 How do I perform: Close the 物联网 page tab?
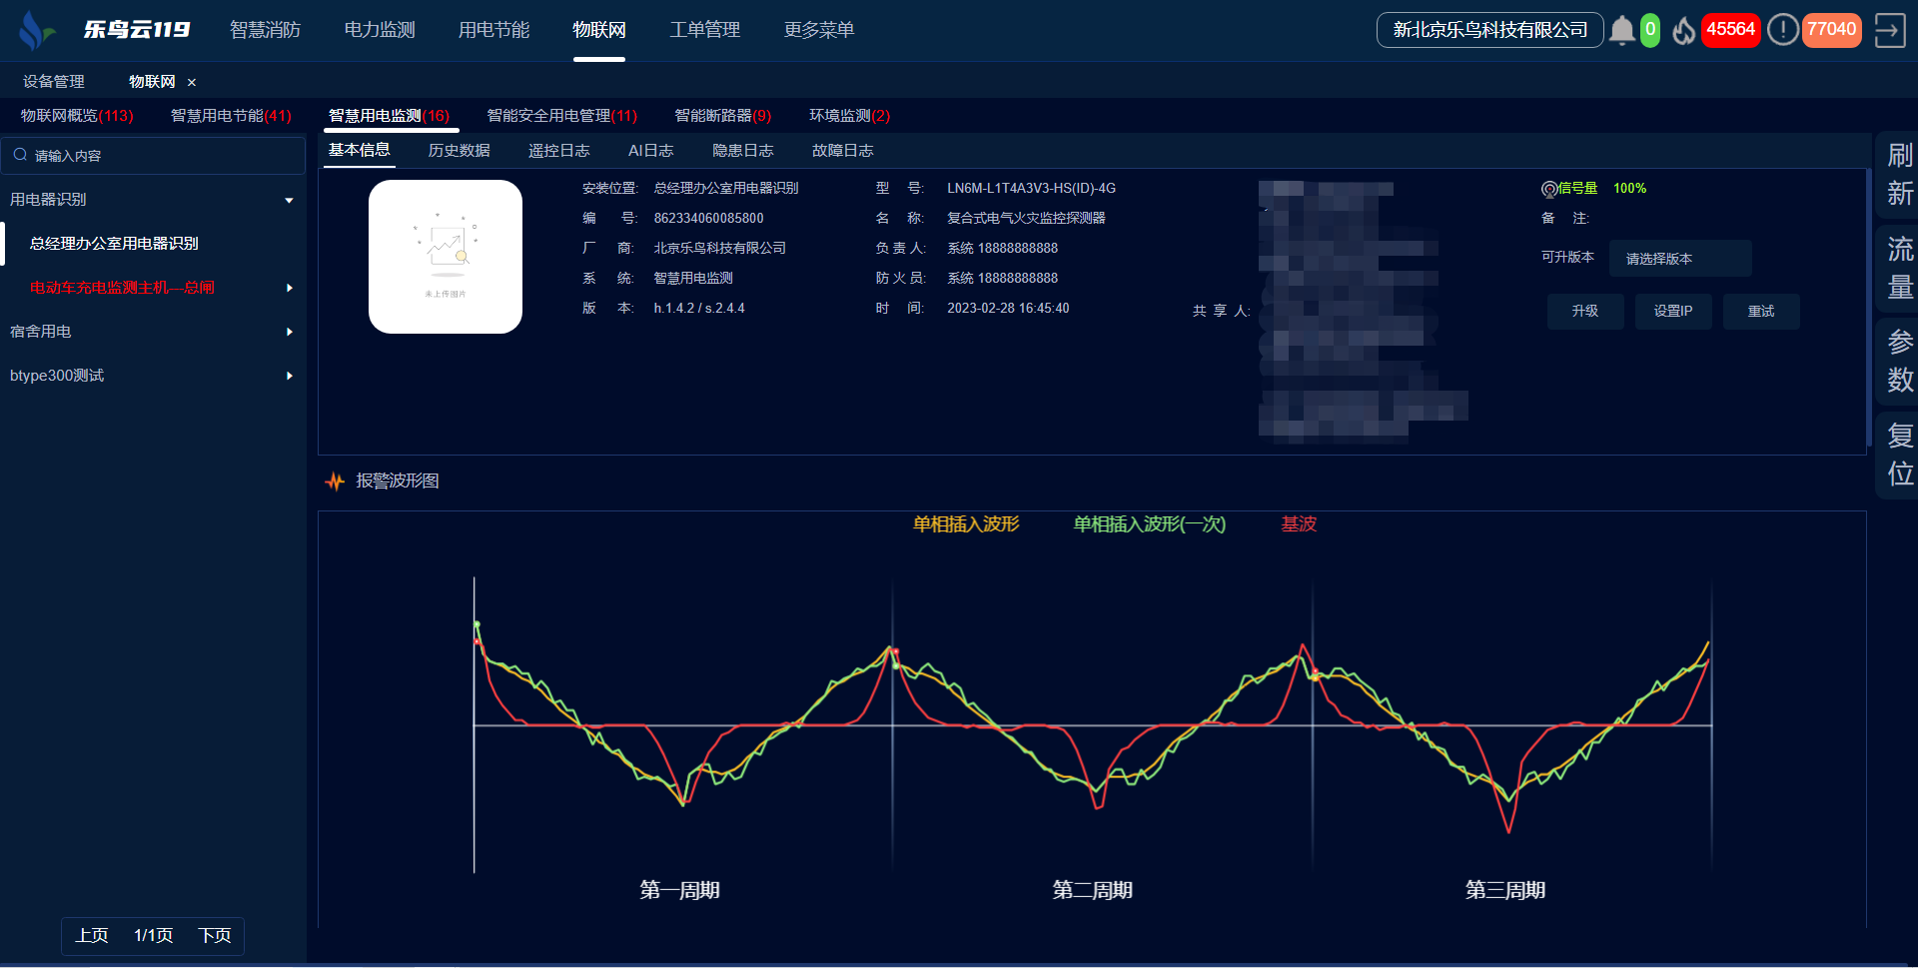[x=192, y=82]
